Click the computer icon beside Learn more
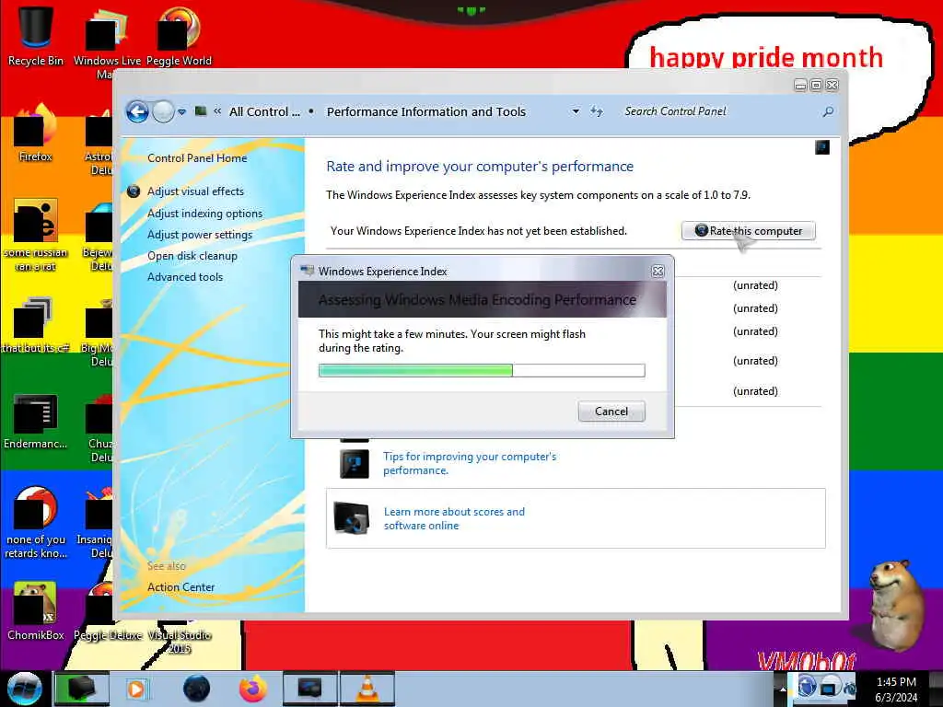Viewport: 943px width, 707px height. (x=351, y=518)
